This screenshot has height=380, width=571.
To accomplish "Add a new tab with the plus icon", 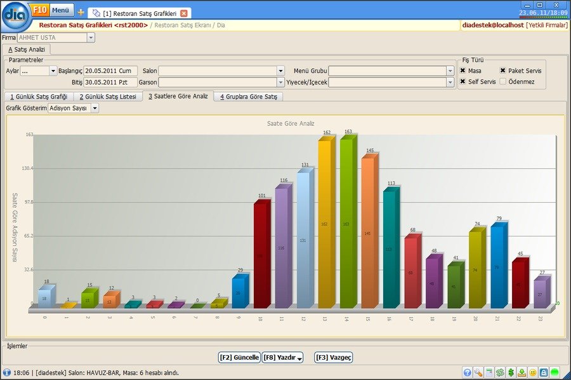I will [81, 13].
